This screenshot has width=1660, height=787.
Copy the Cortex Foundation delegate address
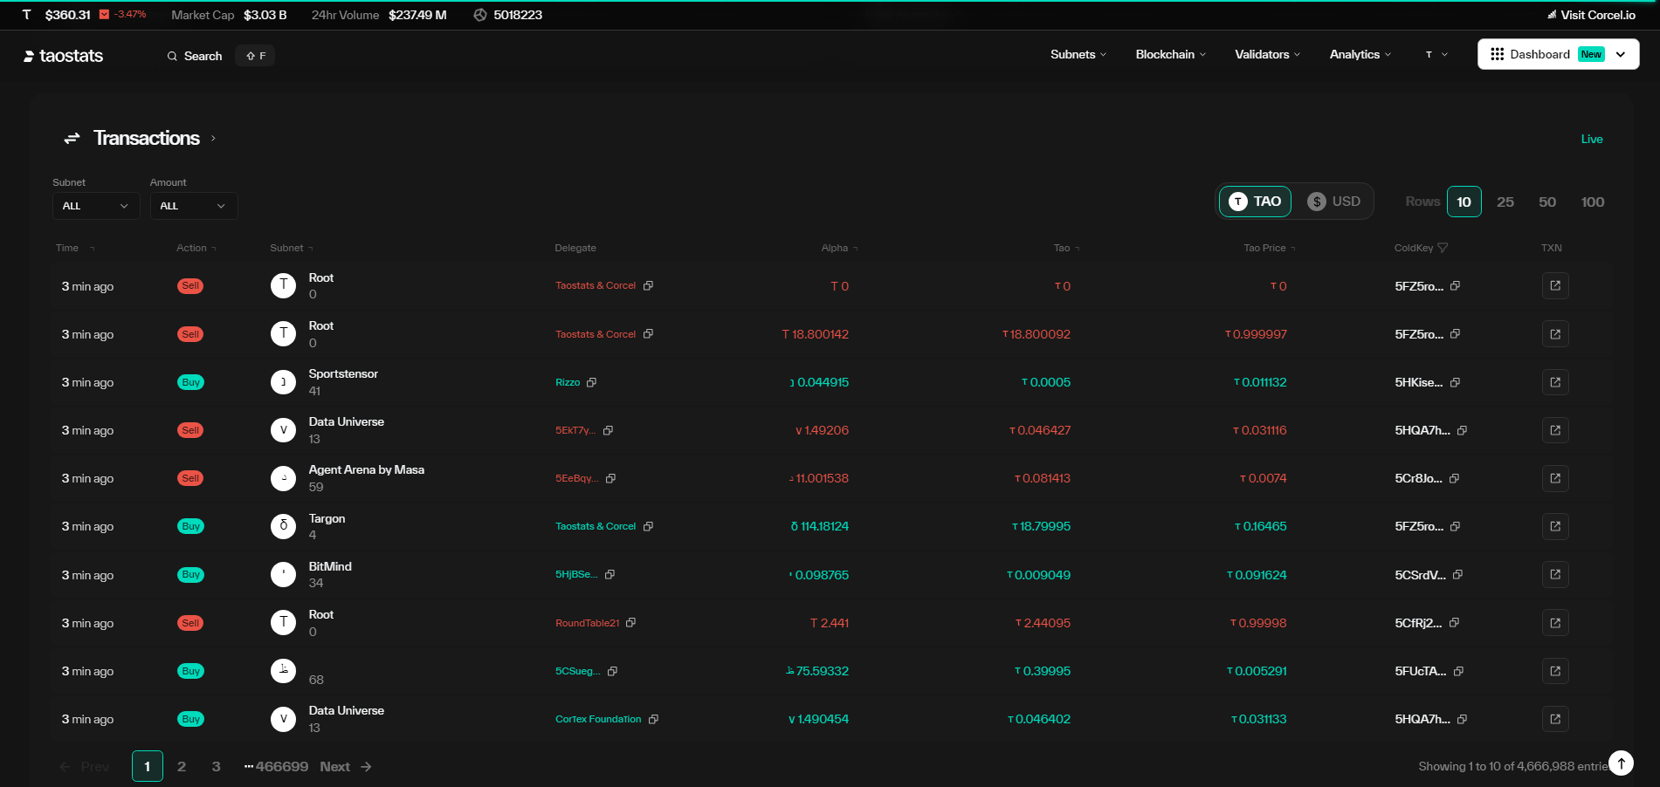653,720
